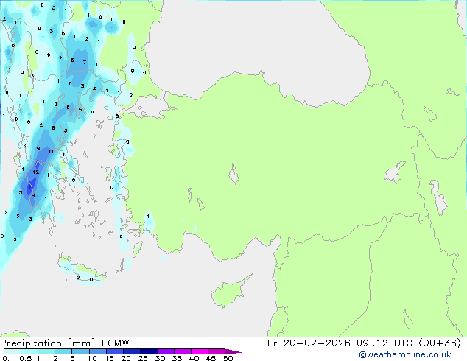The height and width of the screenshot is (361, 467).
Task: Open the weatheronline.co.uk copyright link
Action: pyautogui.click(x=405, y=354)
